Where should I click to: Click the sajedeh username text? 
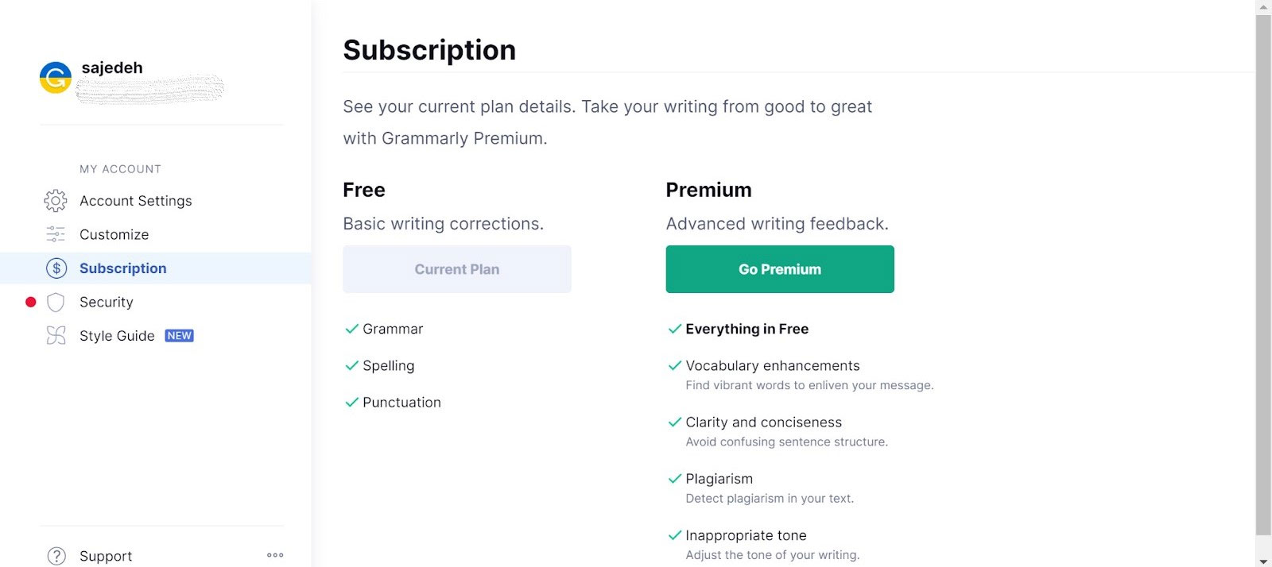[112, 67]
